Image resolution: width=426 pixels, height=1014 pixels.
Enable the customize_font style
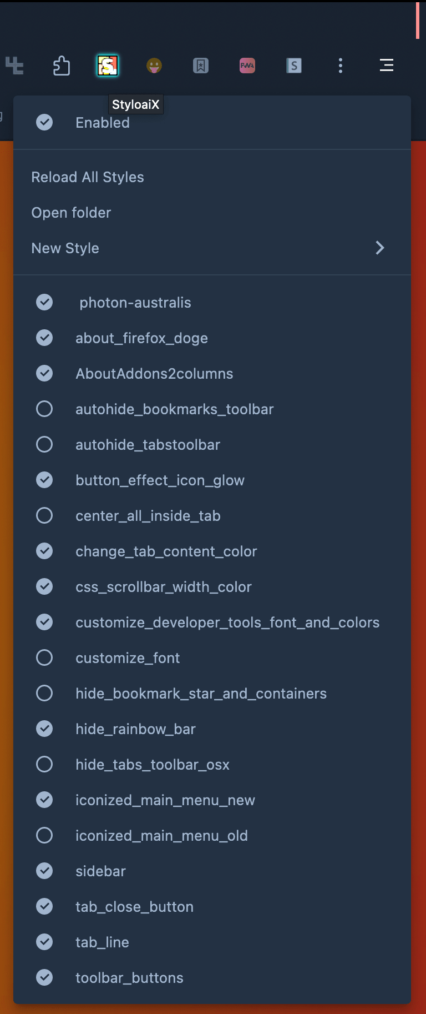[44, 658]
